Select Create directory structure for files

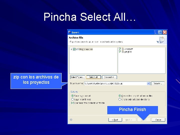click(119, 95)
